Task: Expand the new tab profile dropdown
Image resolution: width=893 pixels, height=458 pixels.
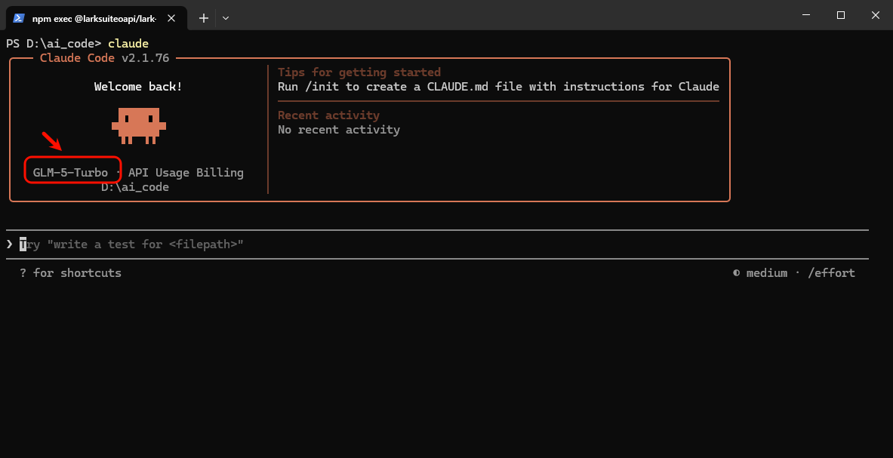Action: [x=226, y=18]
